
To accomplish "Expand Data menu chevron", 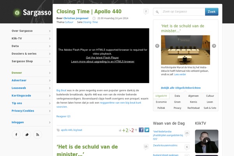I will point(50,46).
